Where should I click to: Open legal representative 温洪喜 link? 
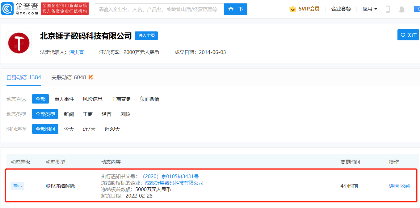click(x=77, y=52)
